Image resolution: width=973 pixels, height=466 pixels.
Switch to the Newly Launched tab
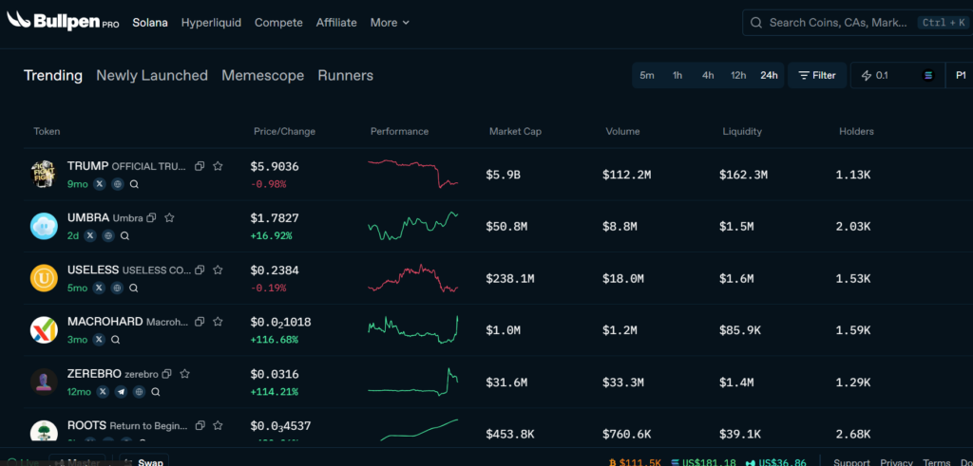(x=152, y=75)
